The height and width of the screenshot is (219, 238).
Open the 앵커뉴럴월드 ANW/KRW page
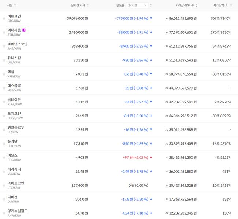click(17, 211)
